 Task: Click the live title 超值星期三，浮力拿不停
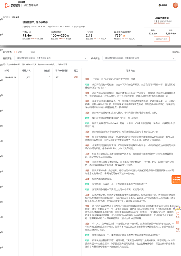click(35, 22)
